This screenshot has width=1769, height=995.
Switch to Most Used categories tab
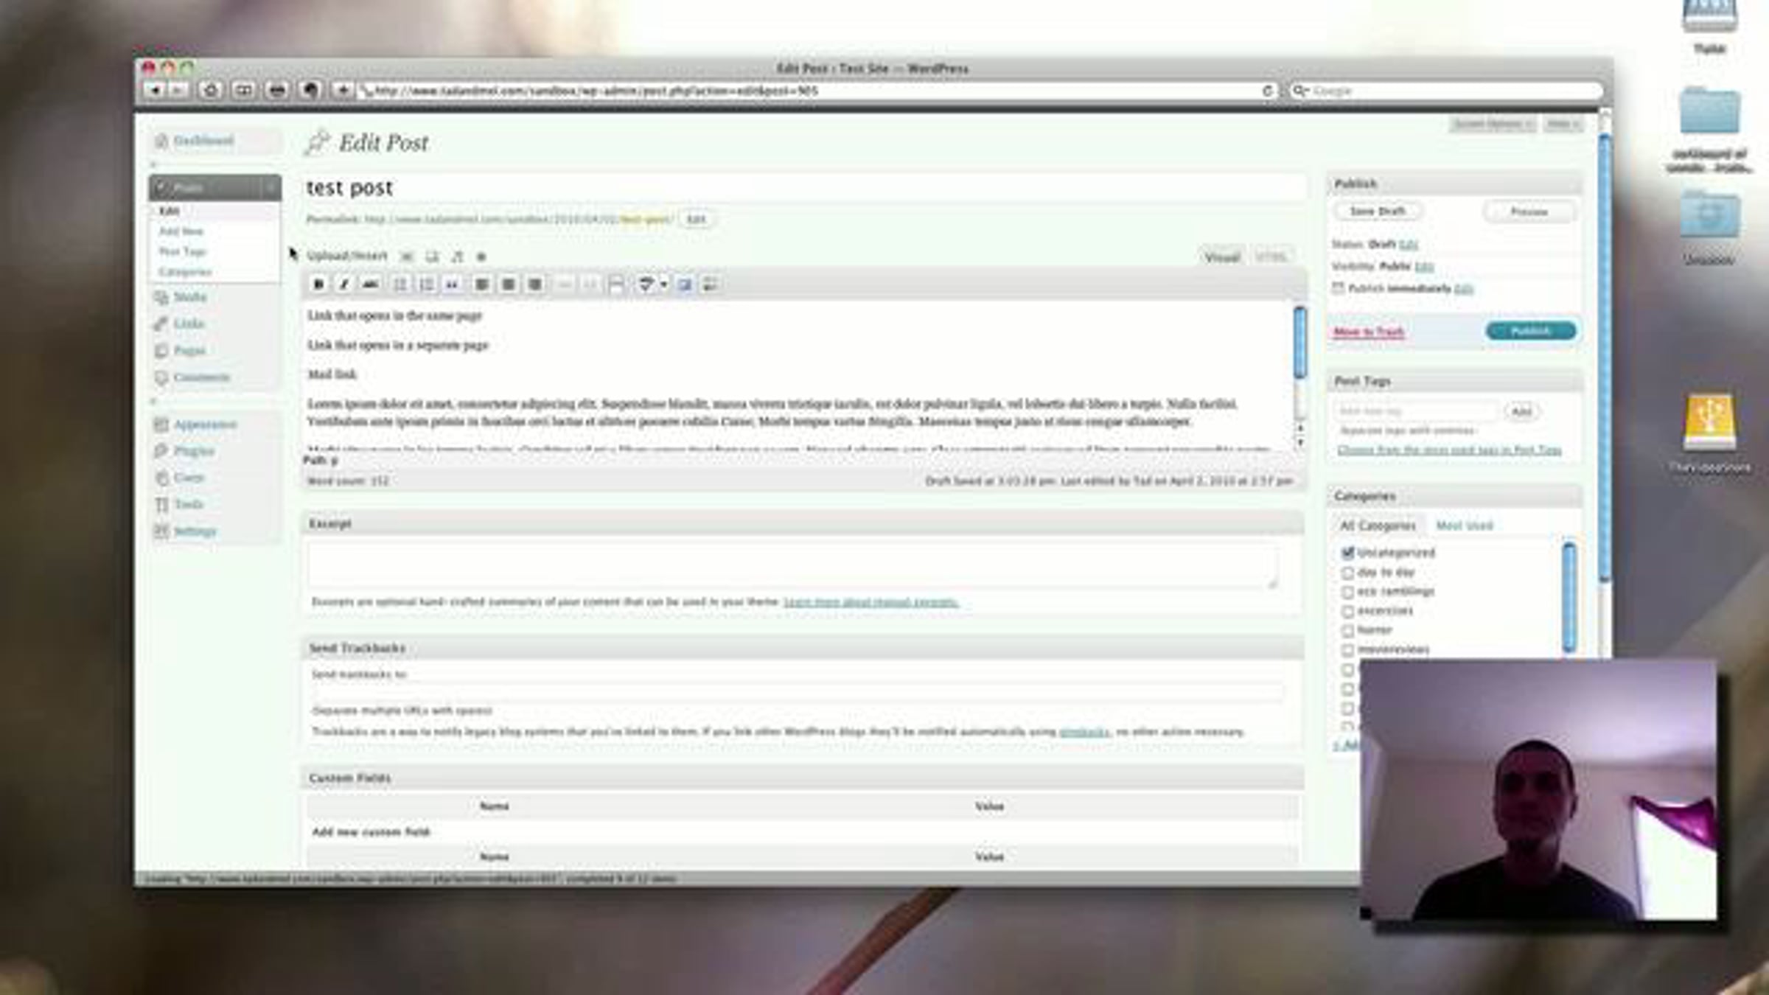pos(1464,526)
